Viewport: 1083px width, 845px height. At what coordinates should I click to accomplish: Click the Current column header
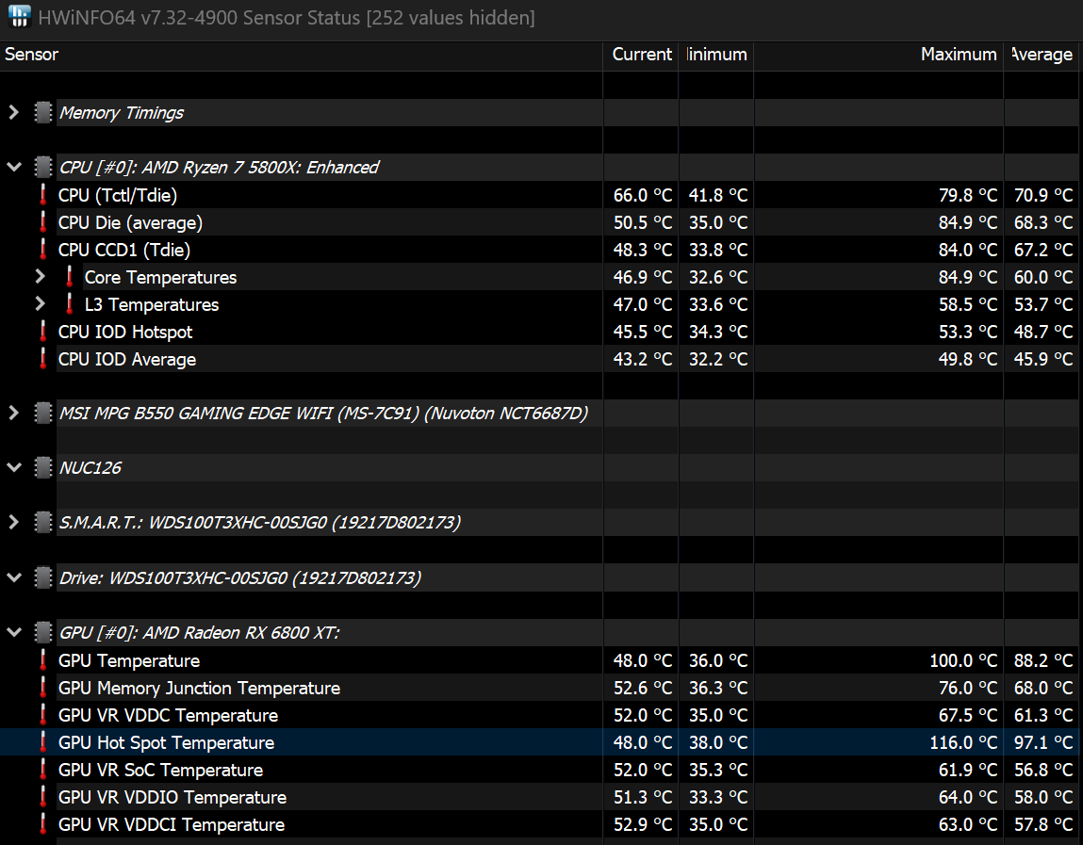[640, 55]
